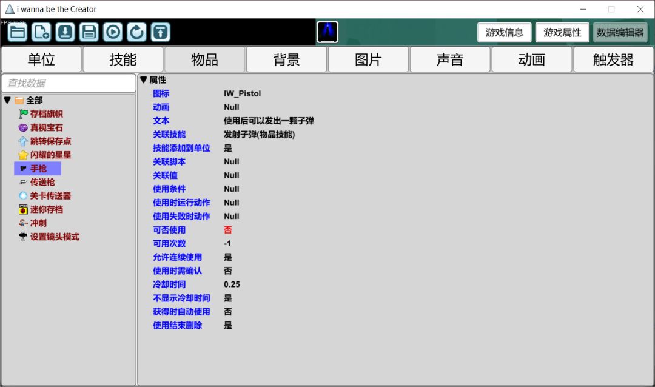Open the 游戏属性 button

click(562, 32)
